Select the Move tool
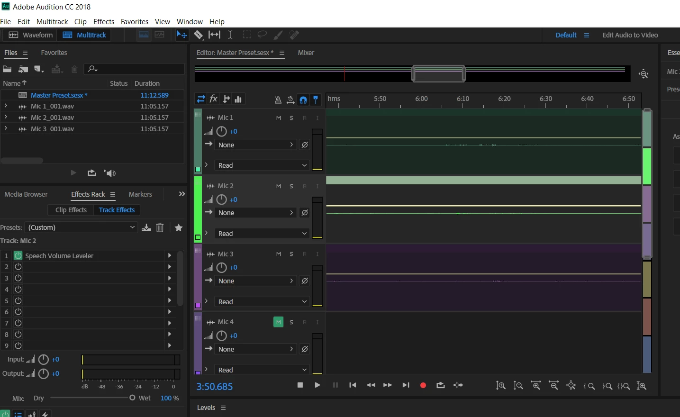This screenshot has width=680, height=417. point(181,35)
